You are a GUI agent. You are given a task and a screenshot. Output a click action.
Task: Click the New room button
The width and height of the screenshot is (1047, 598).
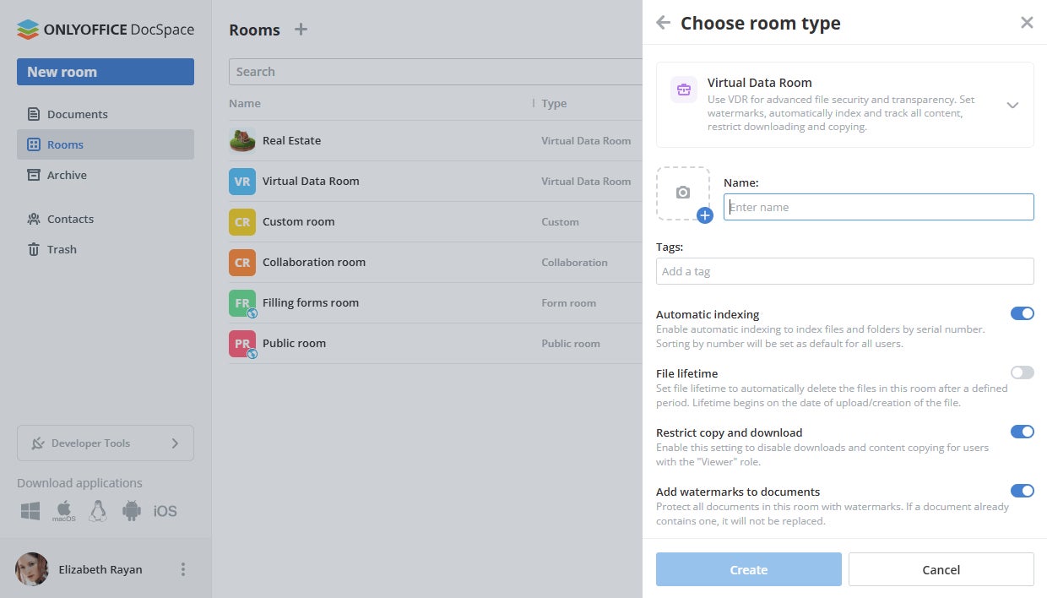point(106,72)
